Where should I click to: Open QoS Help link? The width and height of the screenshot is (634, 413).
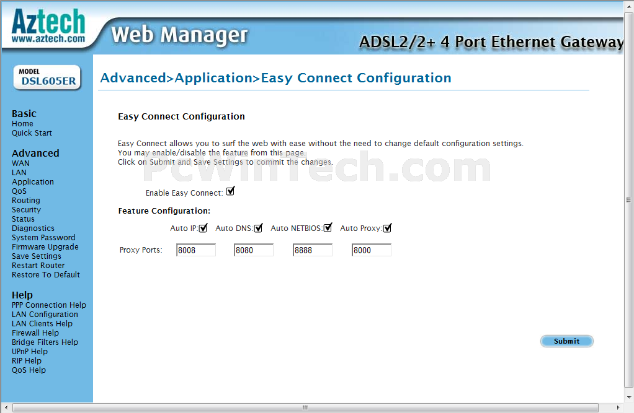pyautogui.click(x=29, y=370)
